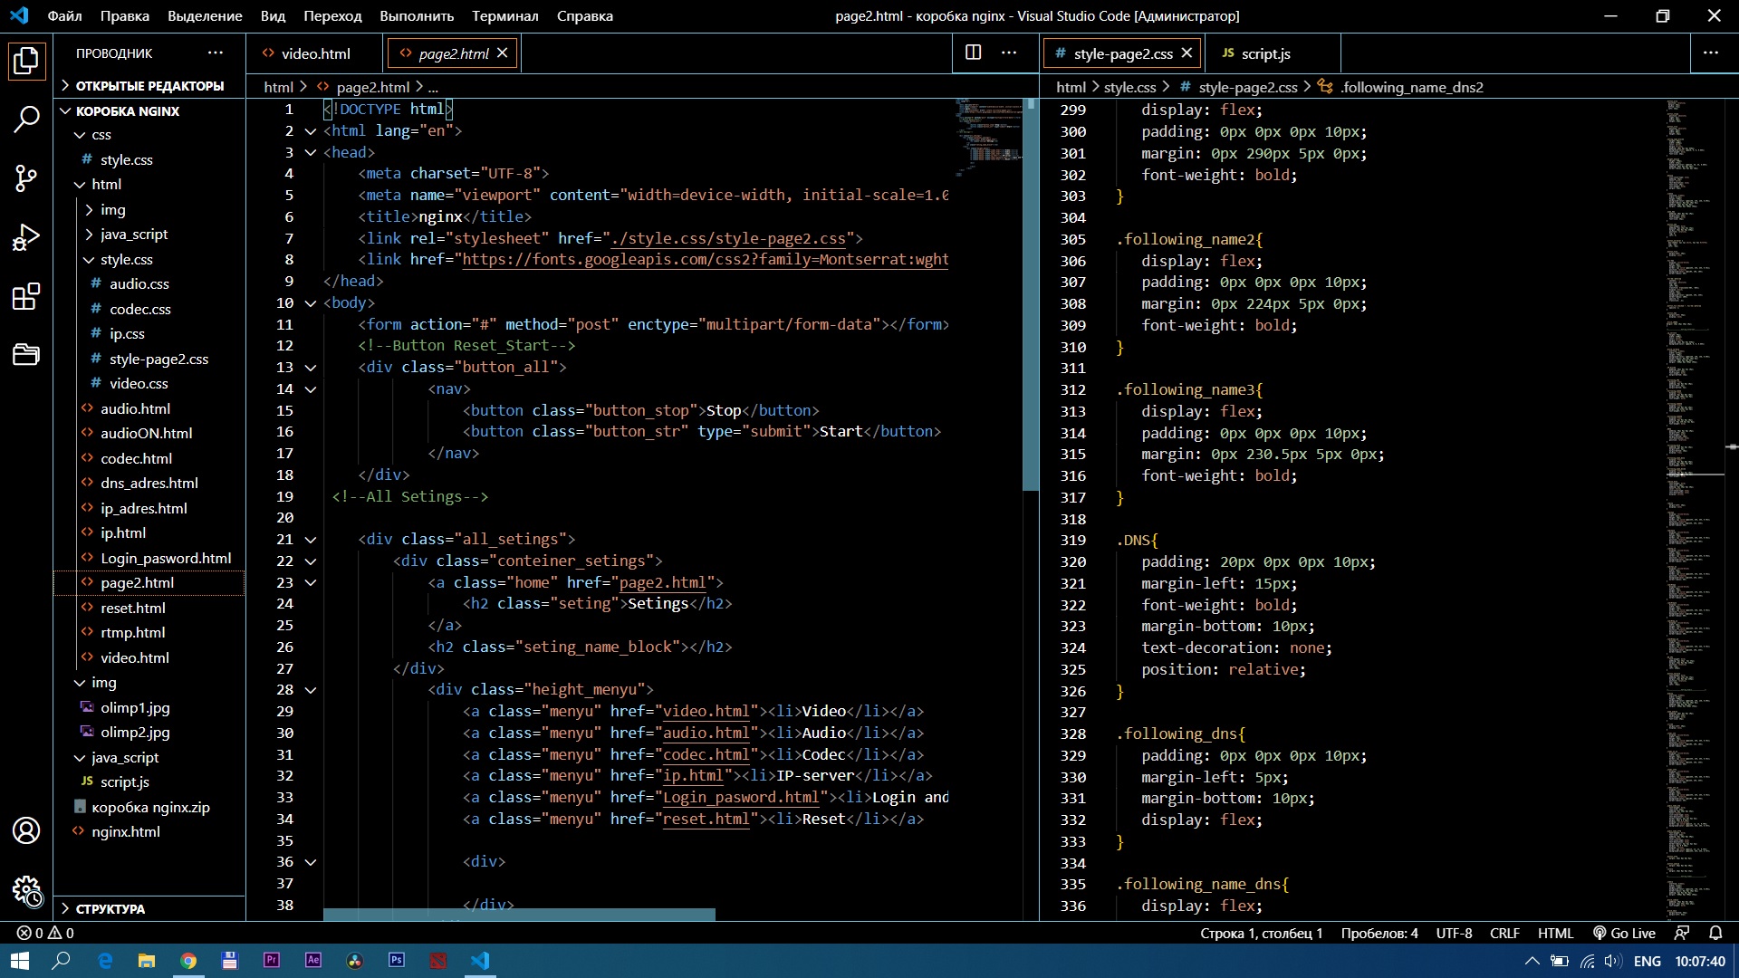
Task: Click the split editor icon
Action: 974,53
